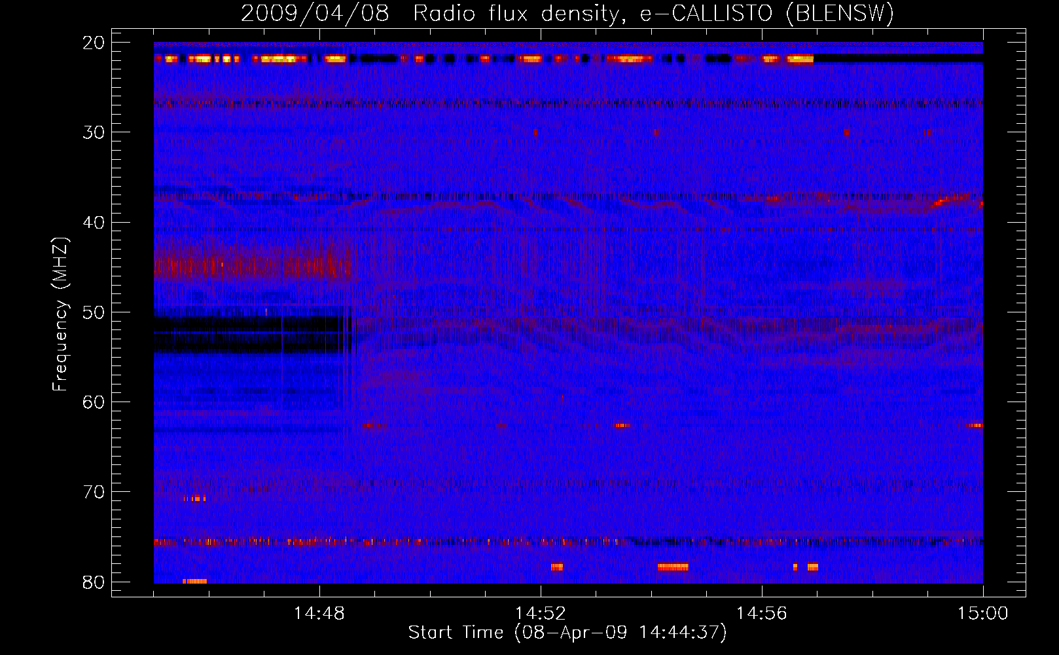
Task: Click the 30 MHz frequency tick label
Action: 94,132
